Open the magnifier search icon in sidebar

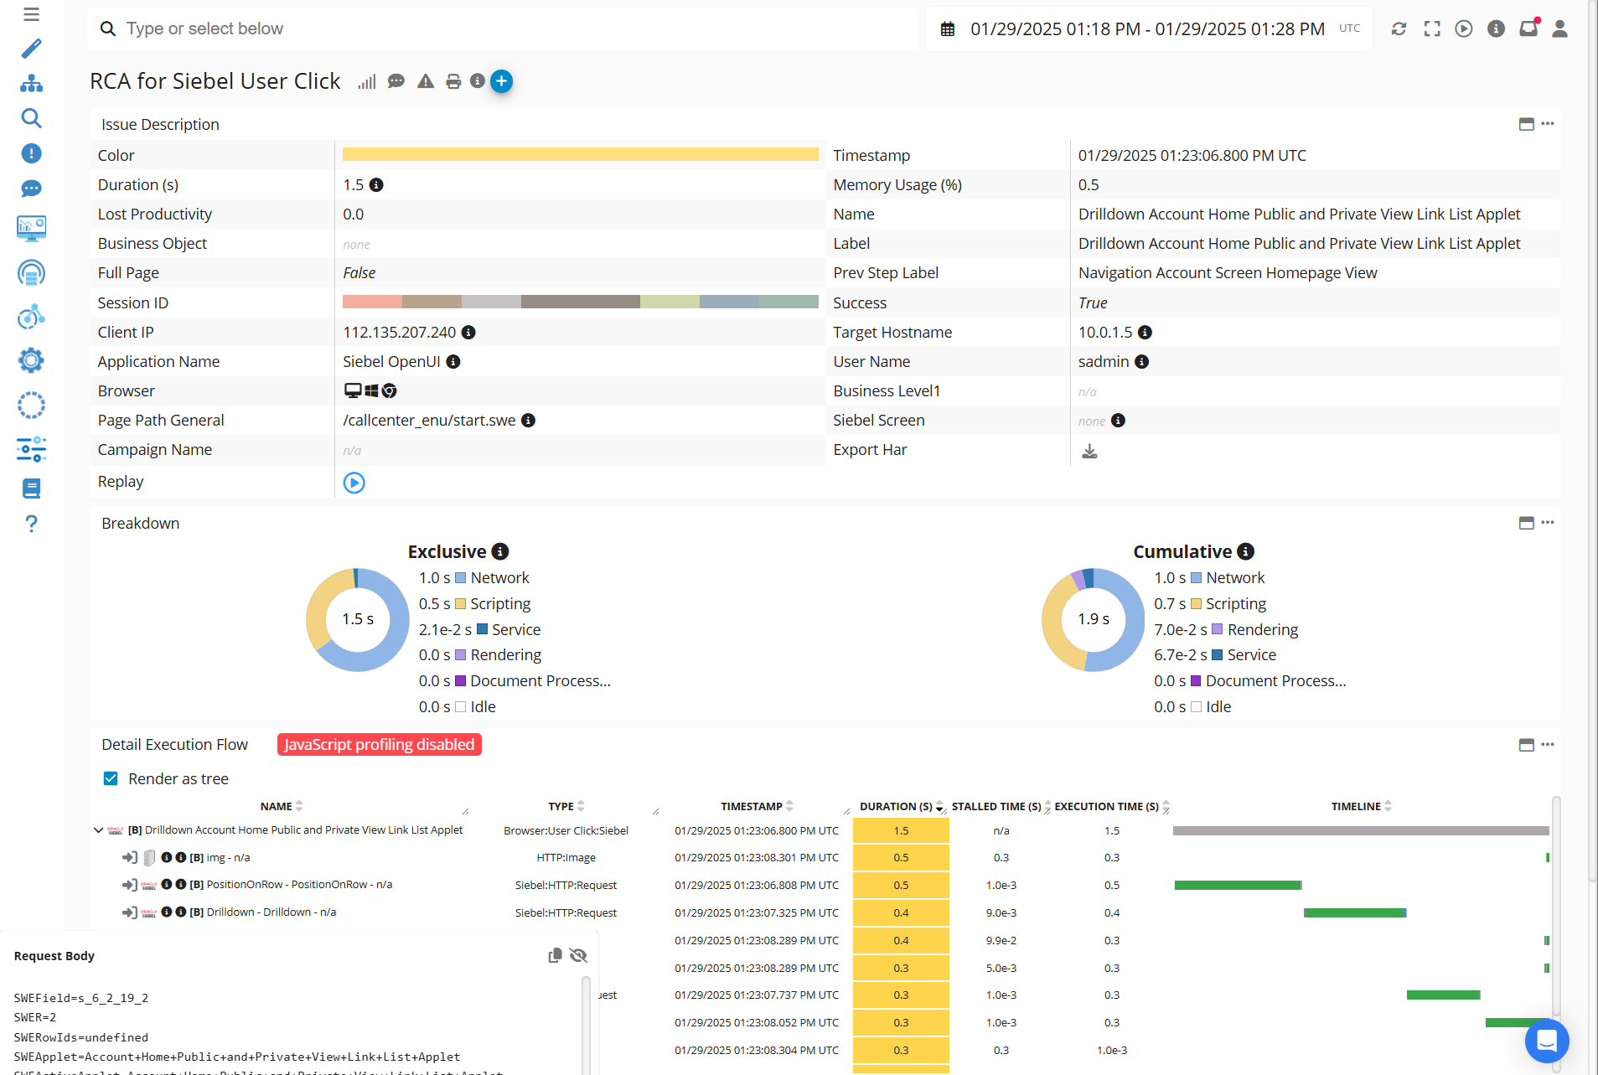(x=31, y=118)
